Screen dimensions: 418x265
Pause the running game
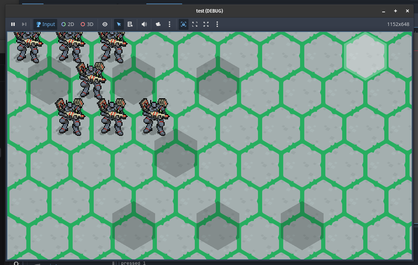pos(13,24)
